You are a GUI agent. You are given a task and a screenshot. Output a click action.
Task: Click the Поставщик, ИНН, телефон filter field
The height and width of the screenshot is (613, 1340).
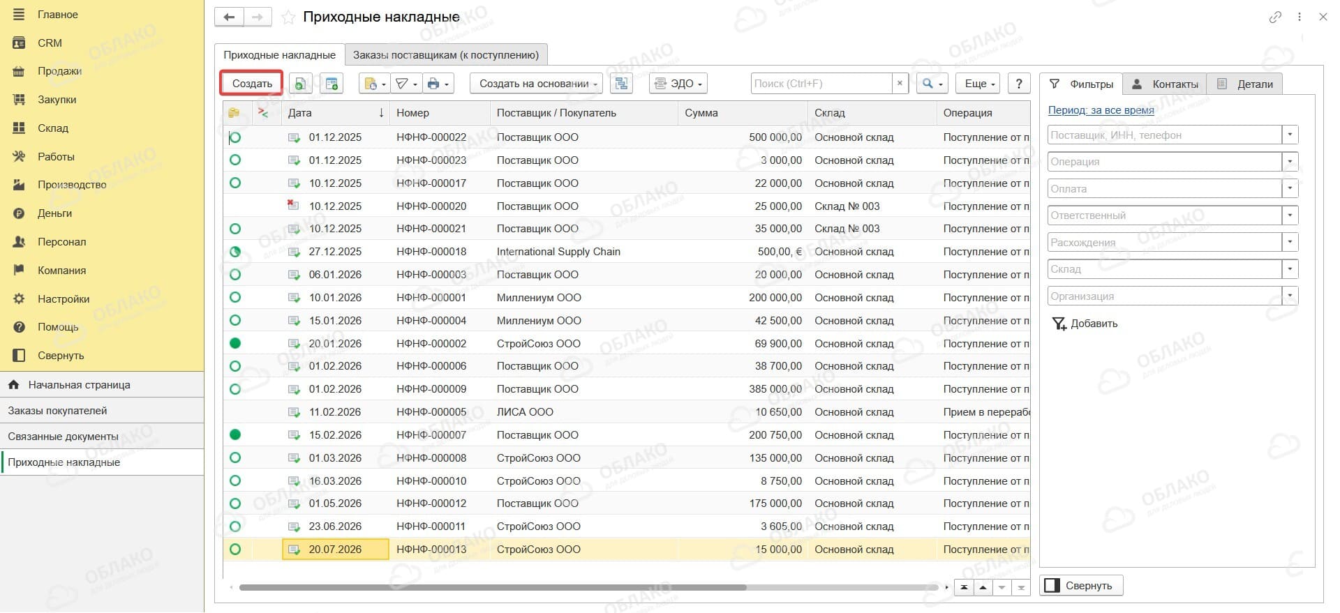coord(1165,135)
